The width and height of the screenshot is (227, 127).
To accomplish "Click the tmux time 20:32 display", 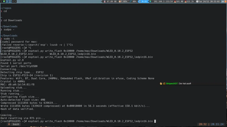I will pos(203,124).
